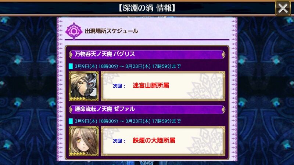Select the バグリス character portrait
Screen dimensions: 294x165
pos(84,86)
